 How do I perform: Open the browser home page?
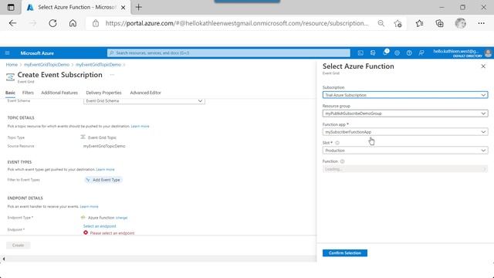[x=73, y=23]
